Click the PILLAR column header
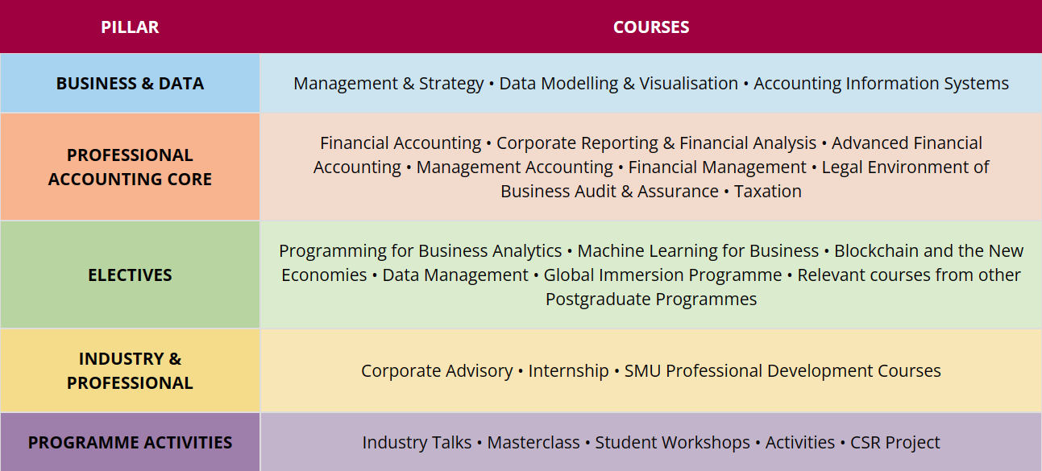The width and height of the screenshot is (1042, 471). (x=130, y=27)
